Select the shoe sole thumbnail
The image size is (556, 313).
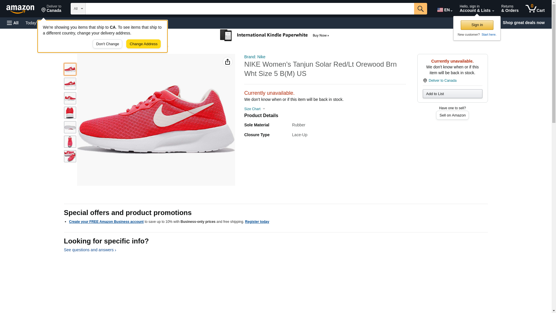70,127
